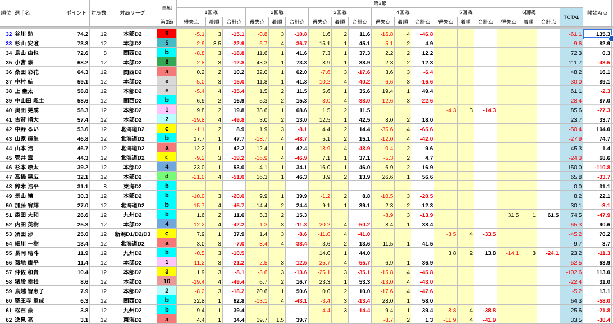Select 小宮 悠's TOTAL value 111.7
This screenshot has height=324, width=613.
pyautogui.click(x=575, y=62)
